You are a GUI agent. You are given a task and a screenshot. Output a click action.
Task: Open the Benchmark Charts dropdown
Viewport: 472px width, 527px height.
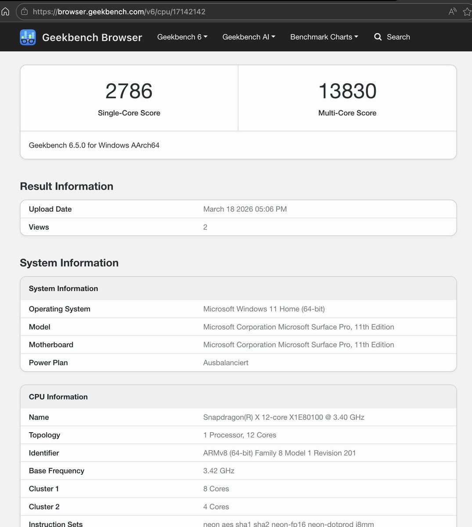pyautogui.click(x=324, y=37)
